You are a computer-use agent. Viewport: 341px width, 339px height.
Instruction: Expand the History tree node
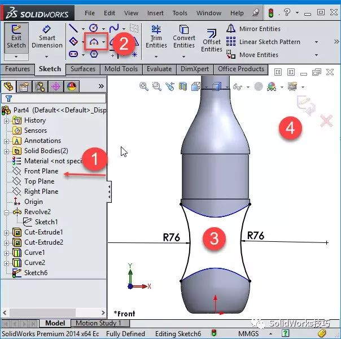click(x=6, y=120)
